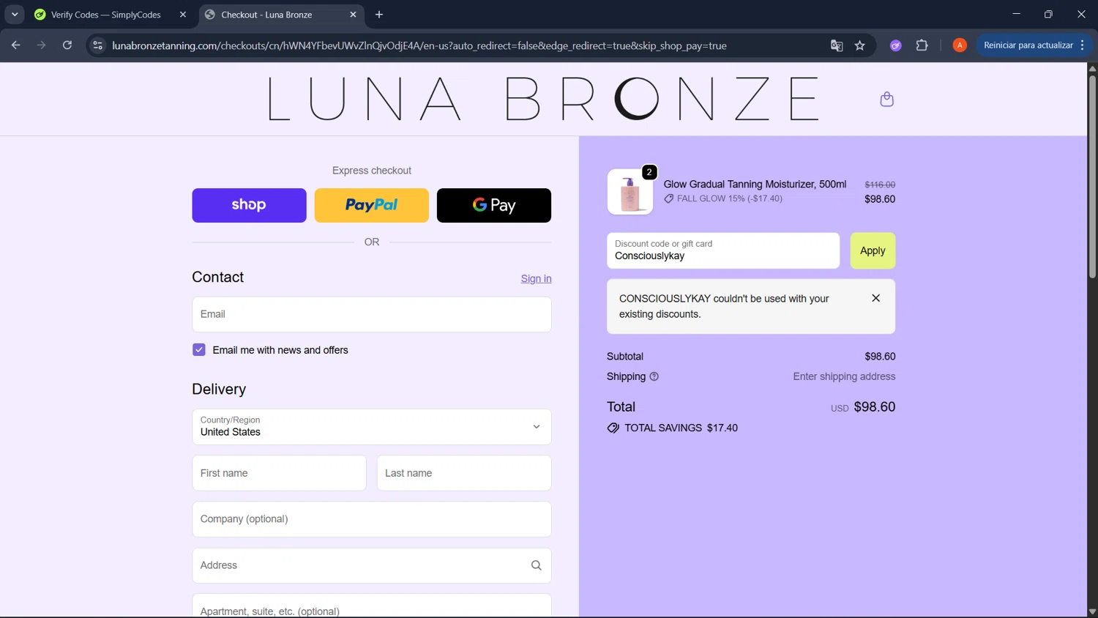1098x618 pixels.
Task: Reload the checkout page
Action: click(67, 45)
